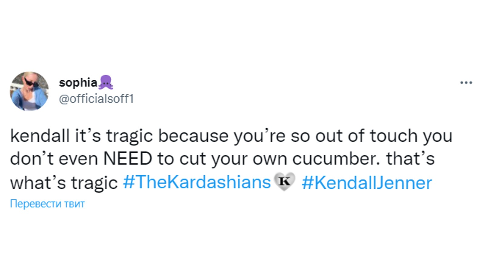Click the purple octopus emoji beside sophia
This screenshot has width=485, height=273.
coord(106,82)
